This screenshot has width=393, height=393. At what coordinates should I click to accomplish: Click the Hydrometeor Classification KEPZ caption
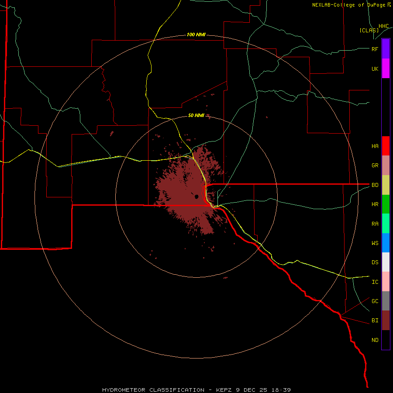tap(196, 390)
